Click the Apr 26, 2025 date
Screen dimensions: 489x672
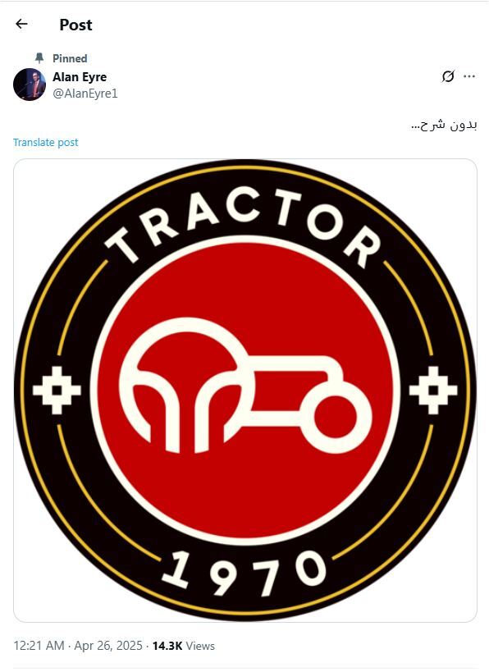[x=108, y=646]
